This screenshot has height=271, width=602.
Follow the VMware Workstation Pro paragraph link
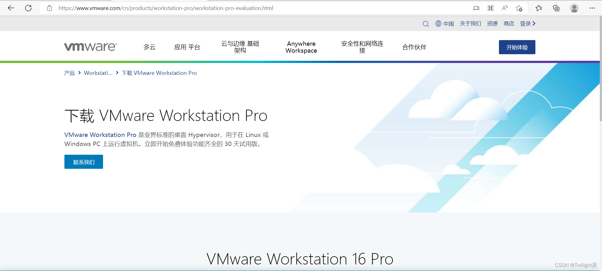point(100,135)
